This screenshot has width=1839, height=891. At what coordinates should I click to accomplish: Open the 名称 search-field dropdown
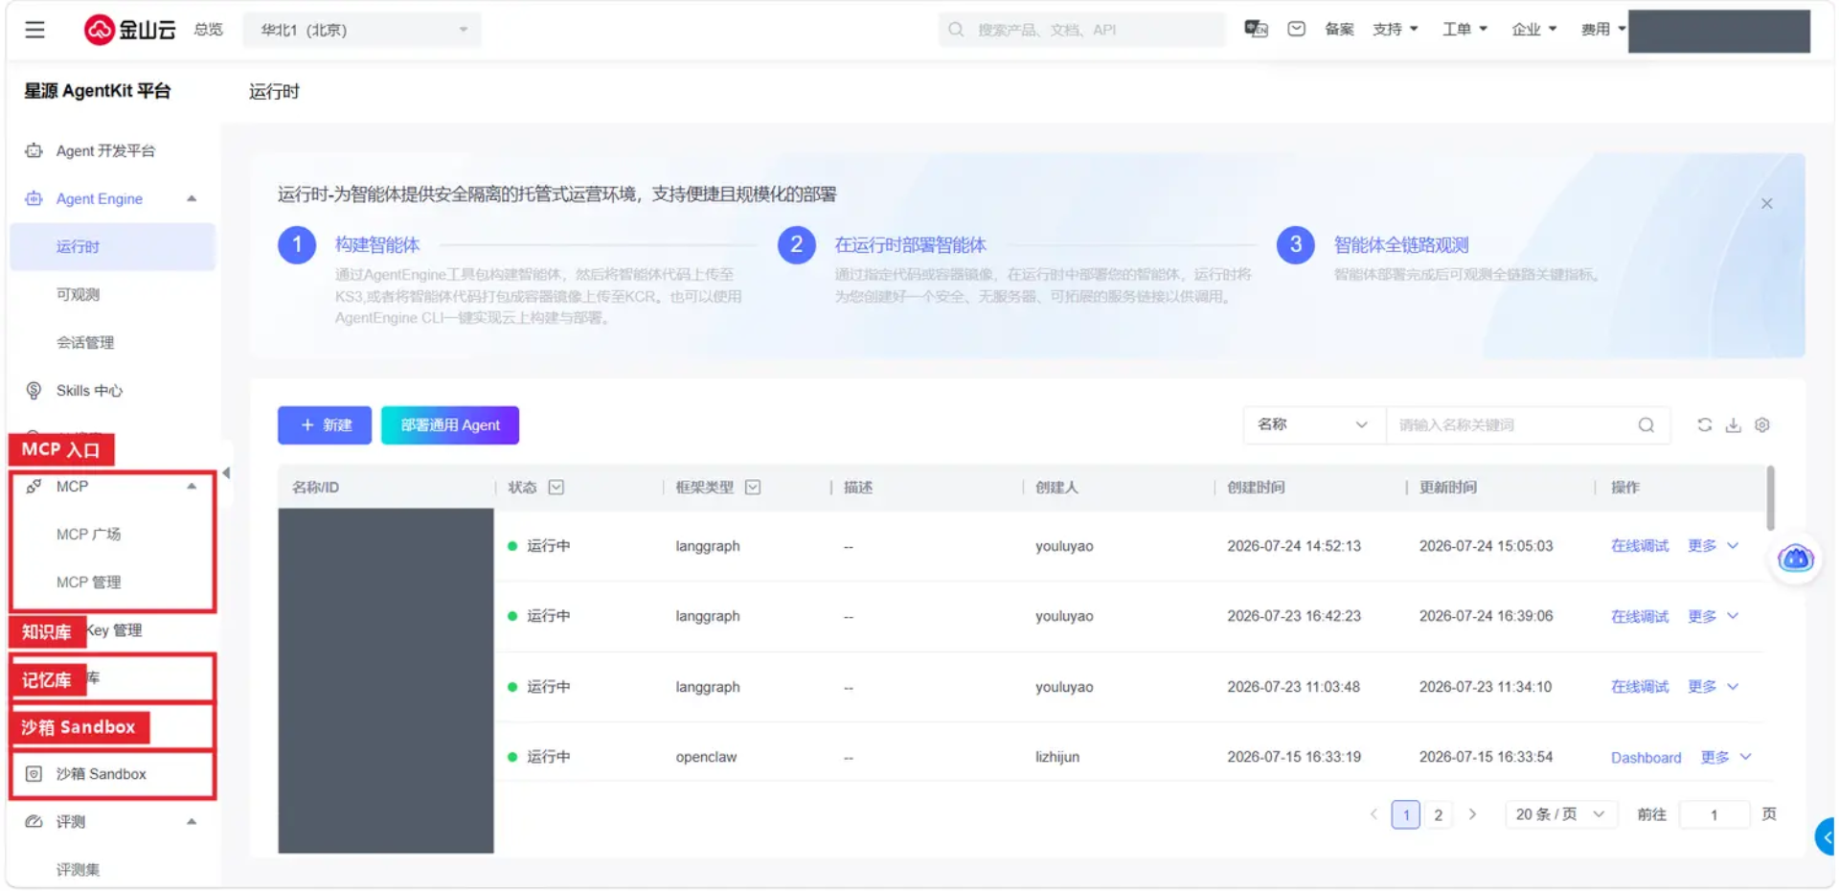pyautogui.click(x=1314, y=424)
